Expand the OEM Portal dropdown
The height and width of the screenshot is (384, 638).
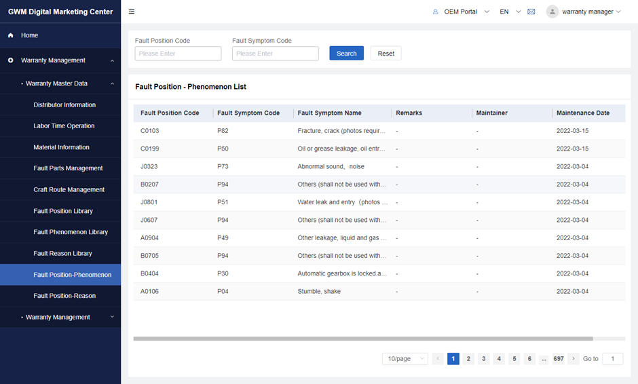487,12
